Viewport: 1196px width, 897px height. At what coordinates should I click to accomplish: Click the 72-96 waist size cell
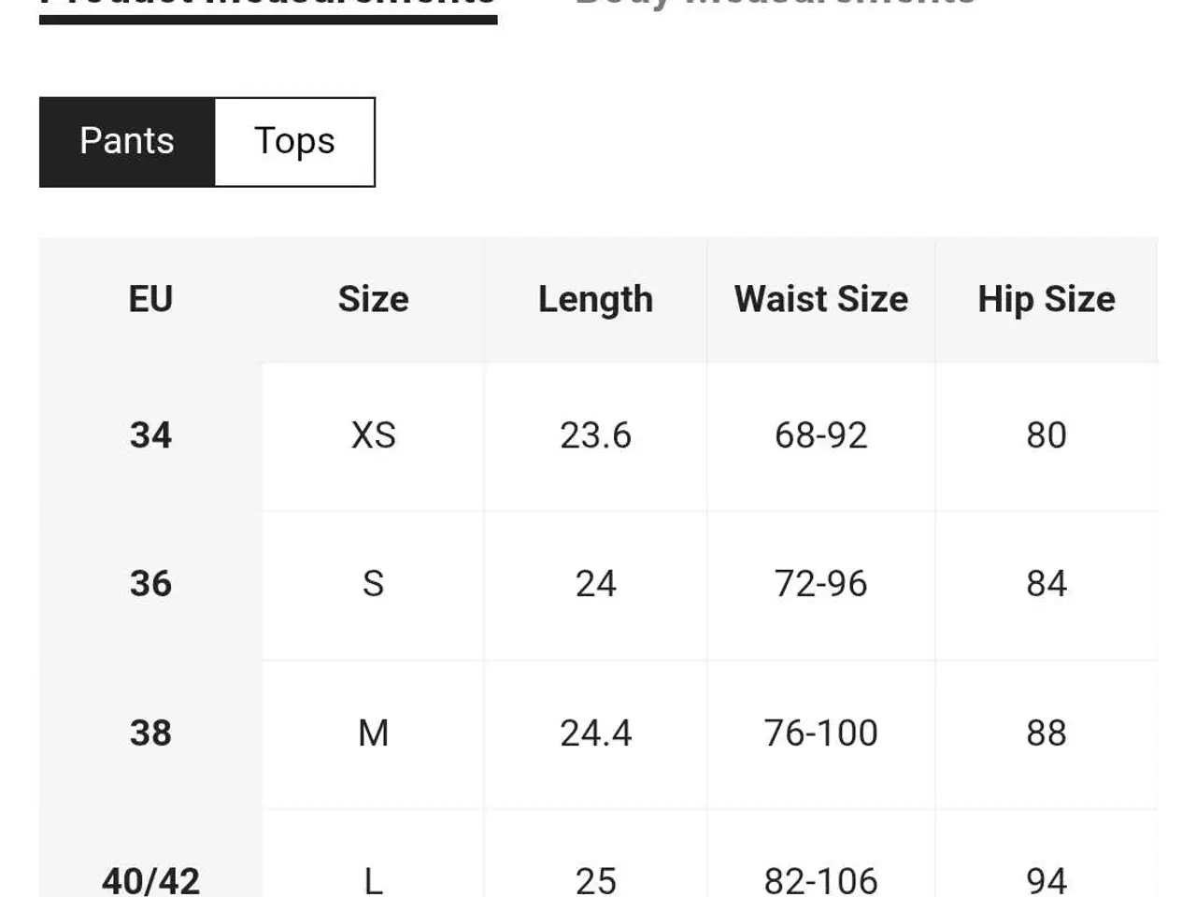click(x=821, y=585)
